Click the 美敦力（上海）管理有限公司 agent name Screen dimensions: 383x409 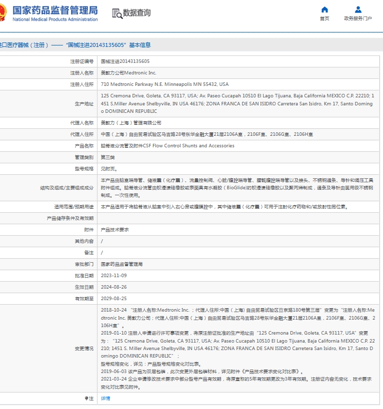tap(131, 123)
